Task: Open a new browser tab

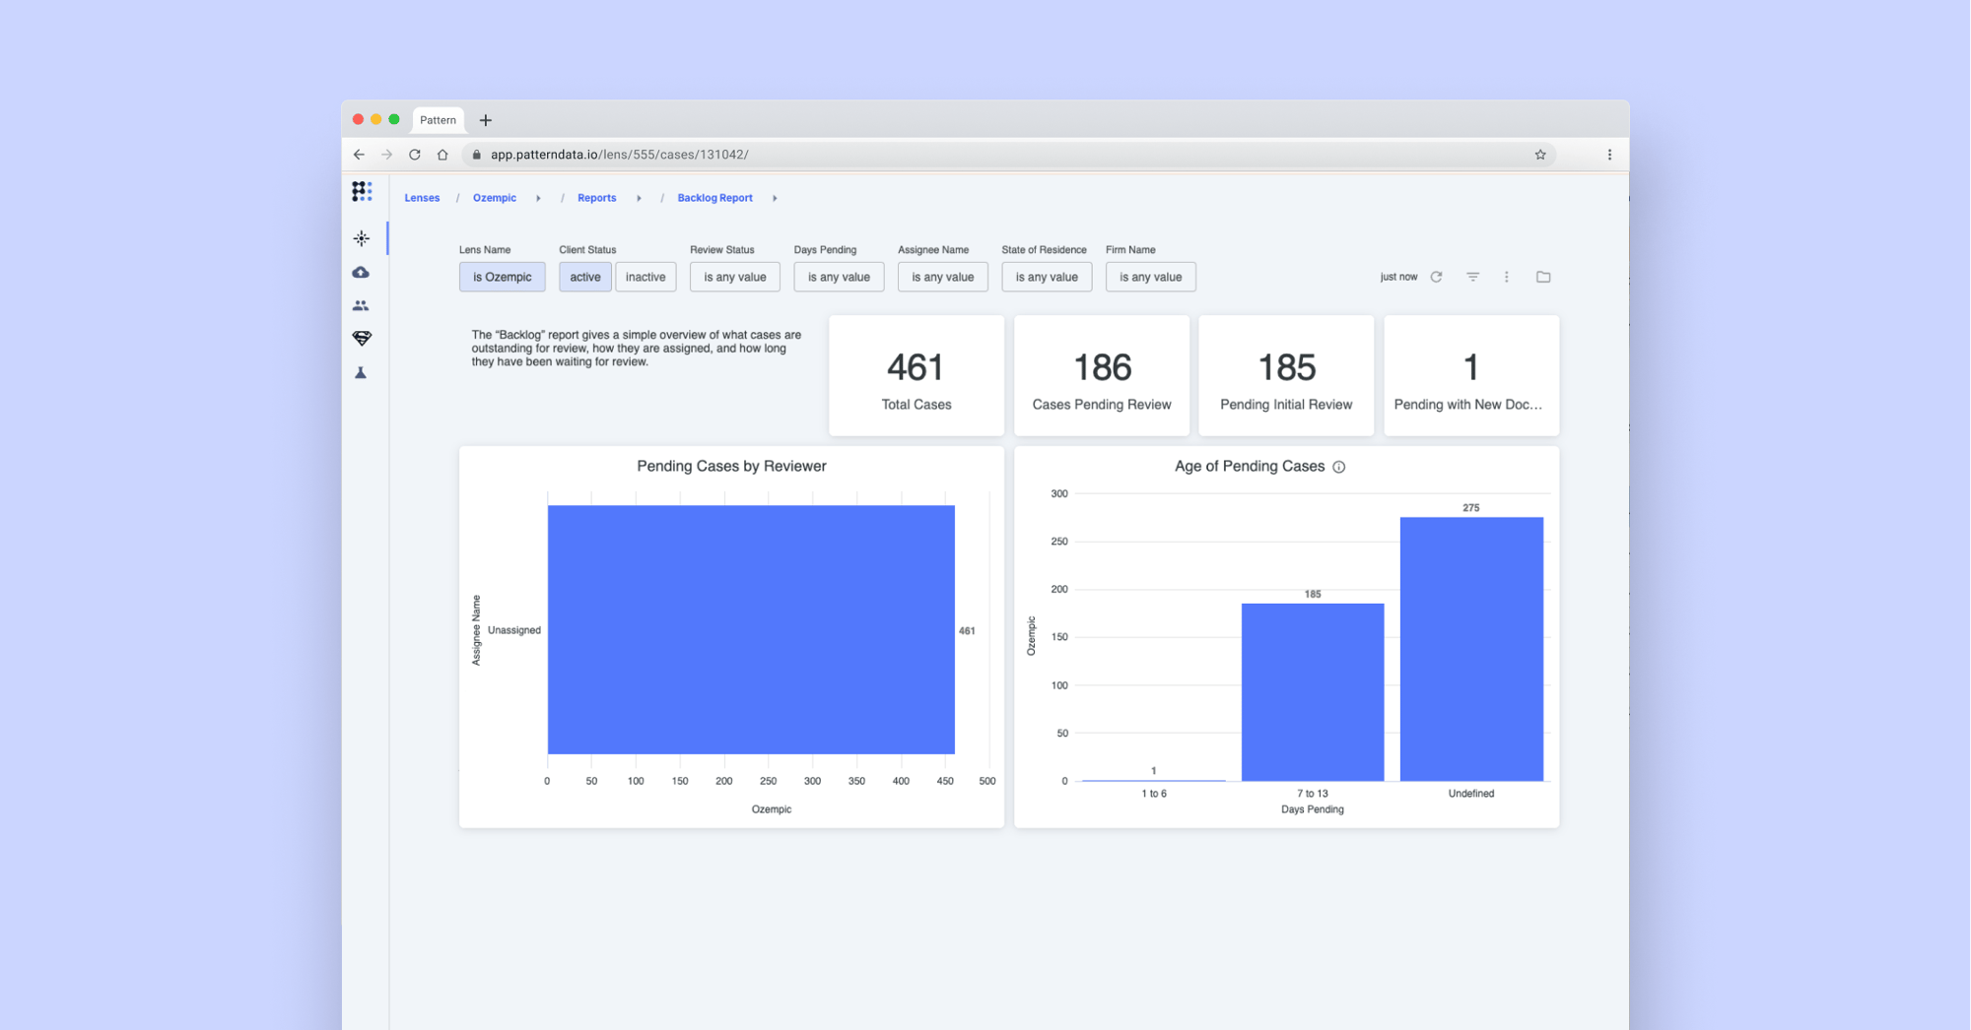Action: click(485, 120)
